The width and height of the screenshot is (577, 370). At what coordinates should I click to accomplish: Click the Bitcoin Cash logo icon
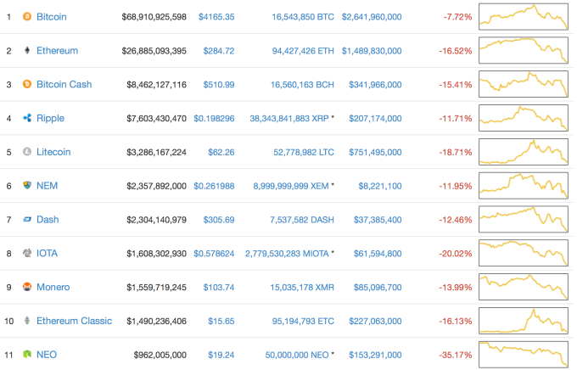coord(26,84)
